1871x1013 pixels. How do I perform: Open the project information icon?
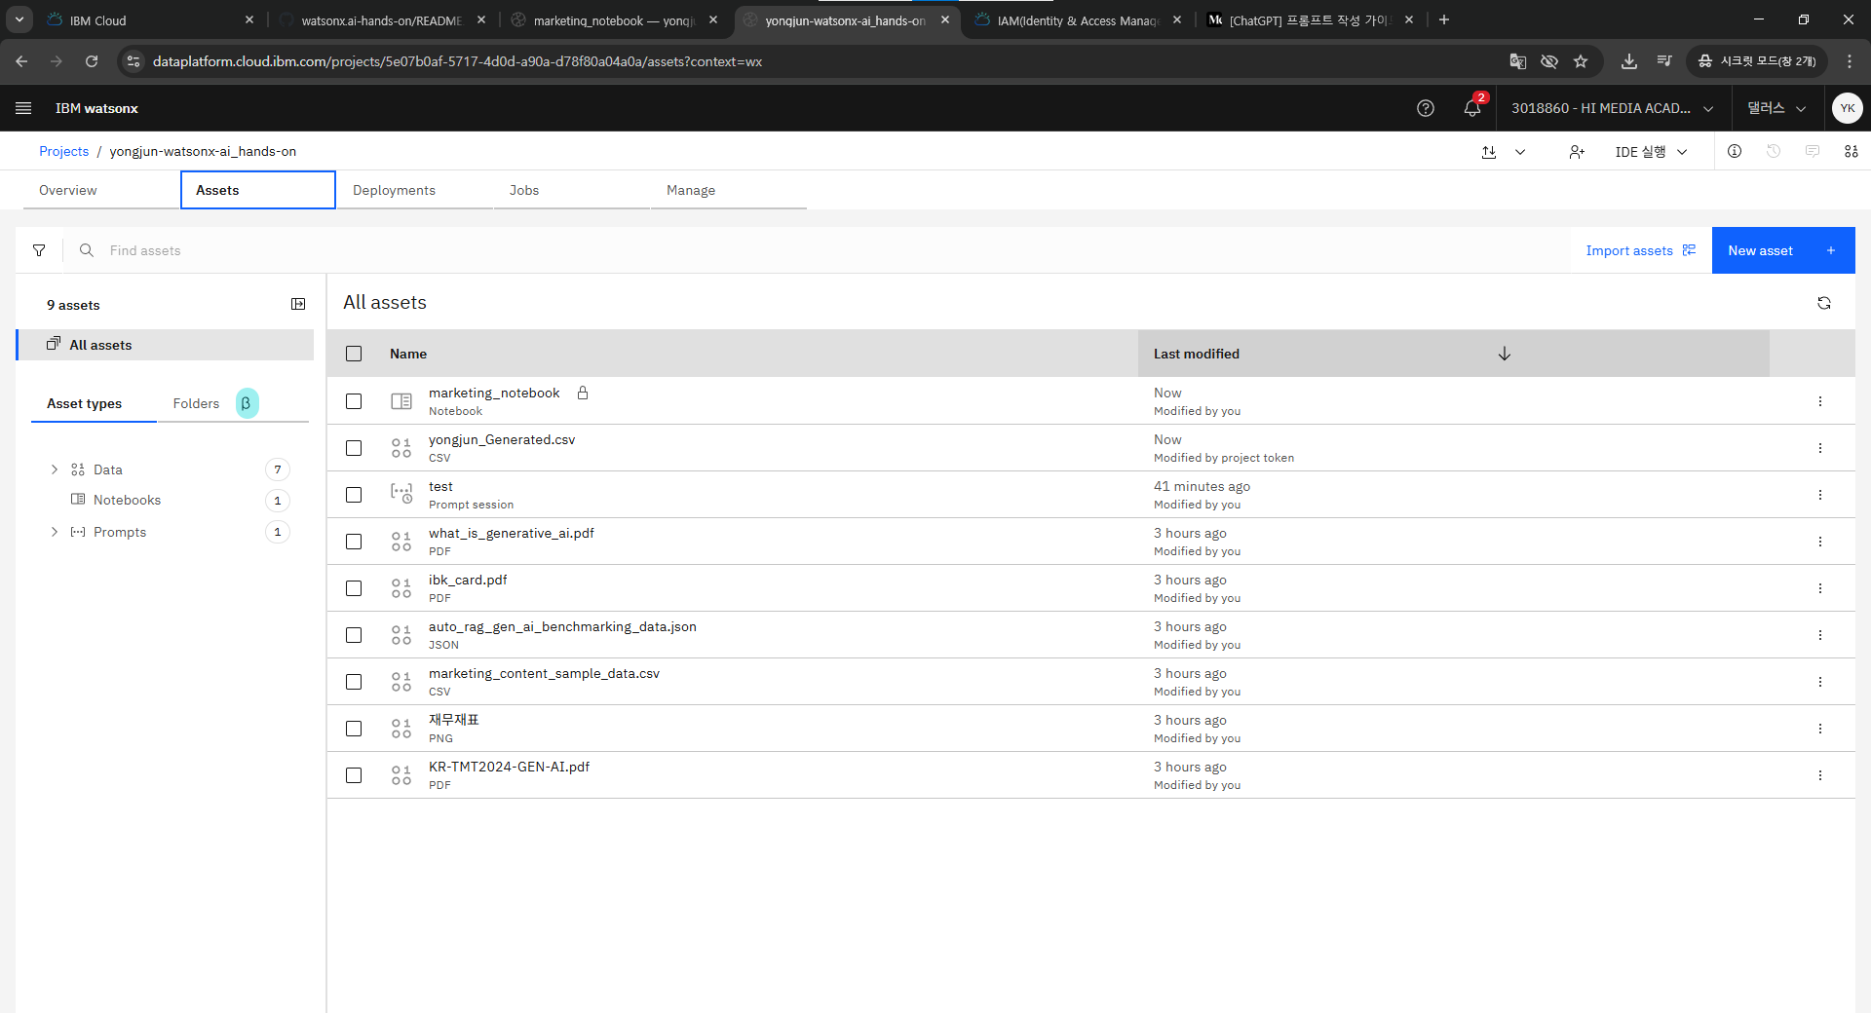(x=1735, y=151)
